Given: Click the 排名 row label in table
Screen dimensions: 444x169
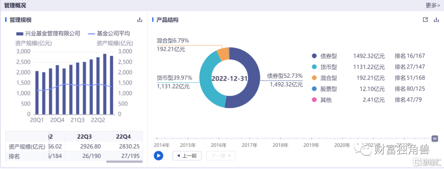Looking at the screenshot, I should click(14, 156).
